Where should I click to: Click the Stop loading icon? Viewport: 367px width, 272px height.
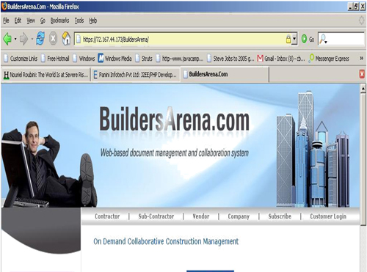coord(53,39)
